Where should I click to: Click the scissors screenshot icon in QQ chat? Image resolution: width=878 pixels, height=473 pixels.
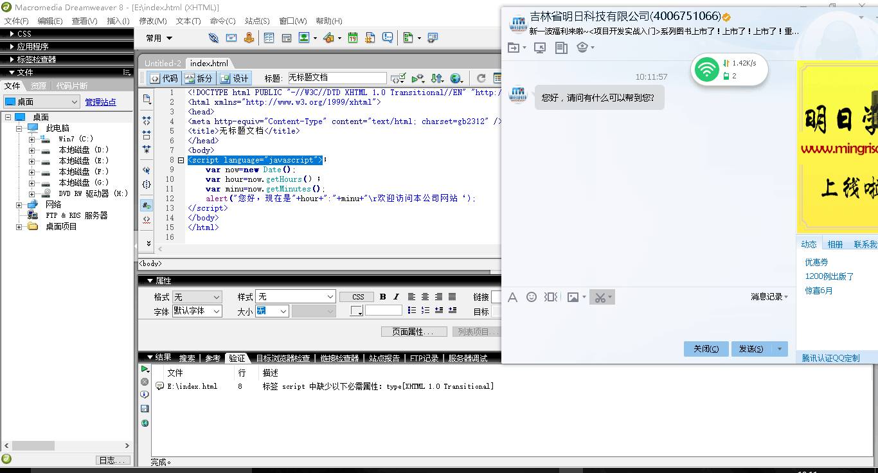click(x=600, y=297)
